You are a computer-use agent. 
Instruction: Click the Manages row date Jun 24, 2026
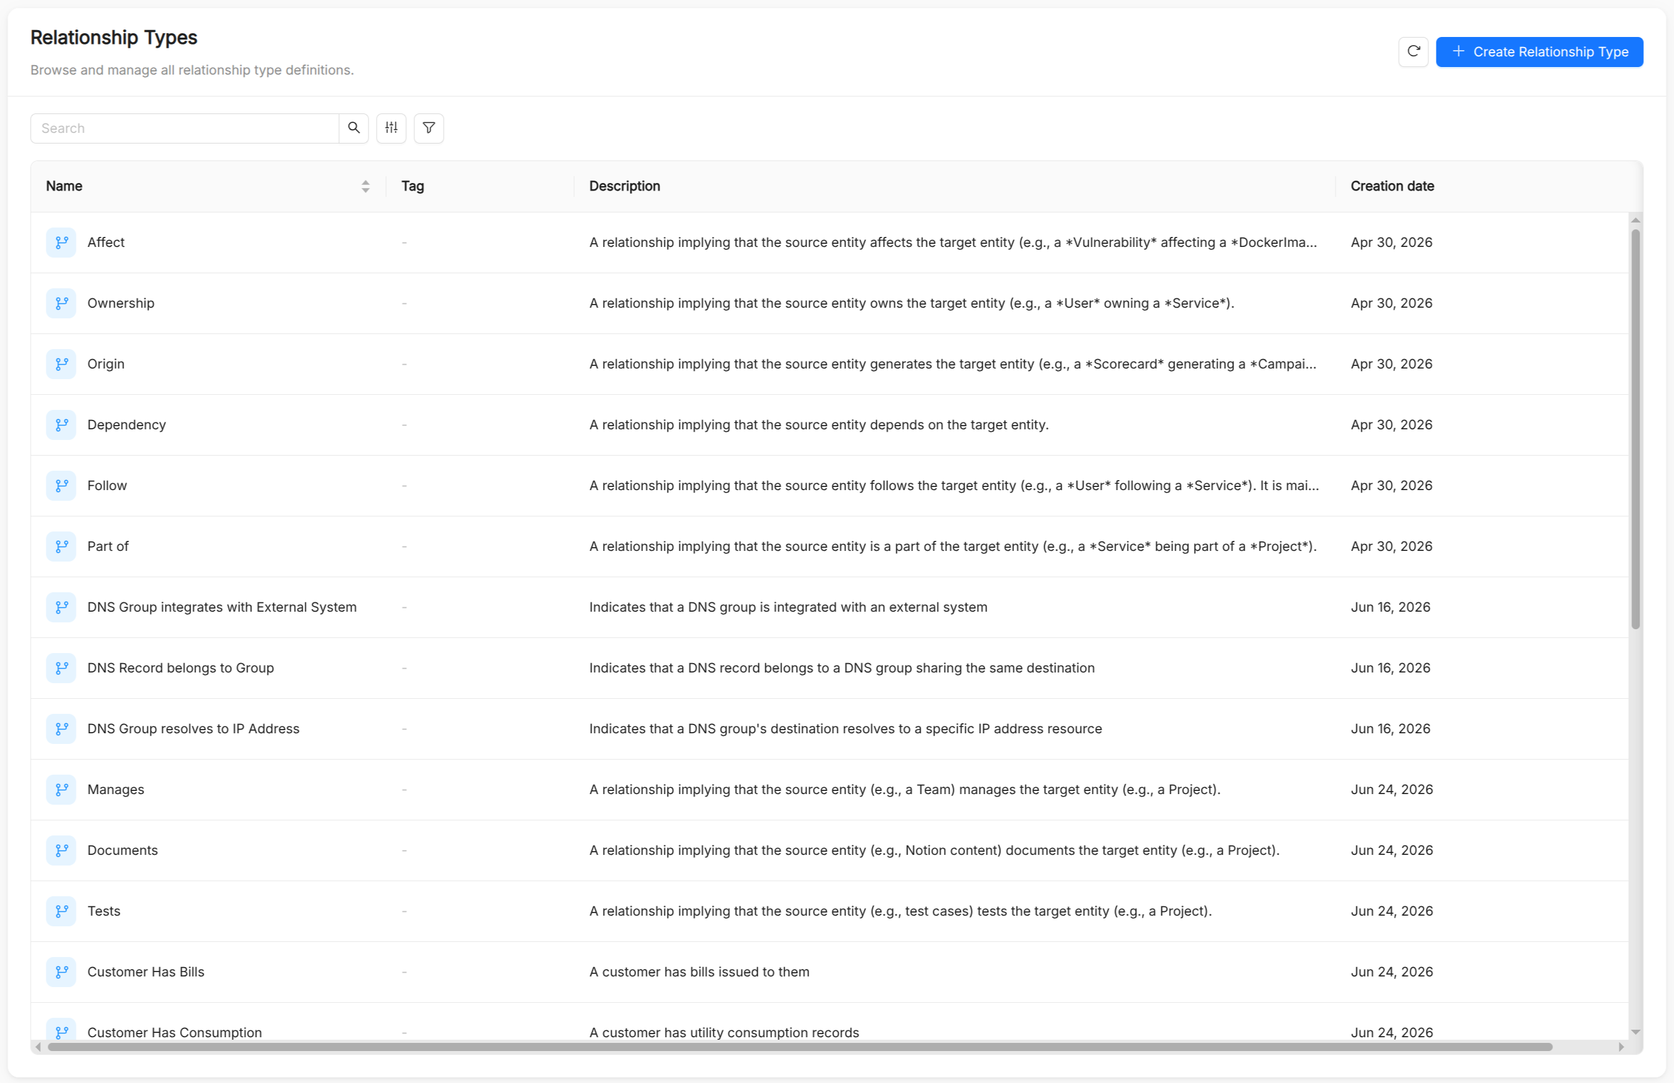click(1391, 790)
